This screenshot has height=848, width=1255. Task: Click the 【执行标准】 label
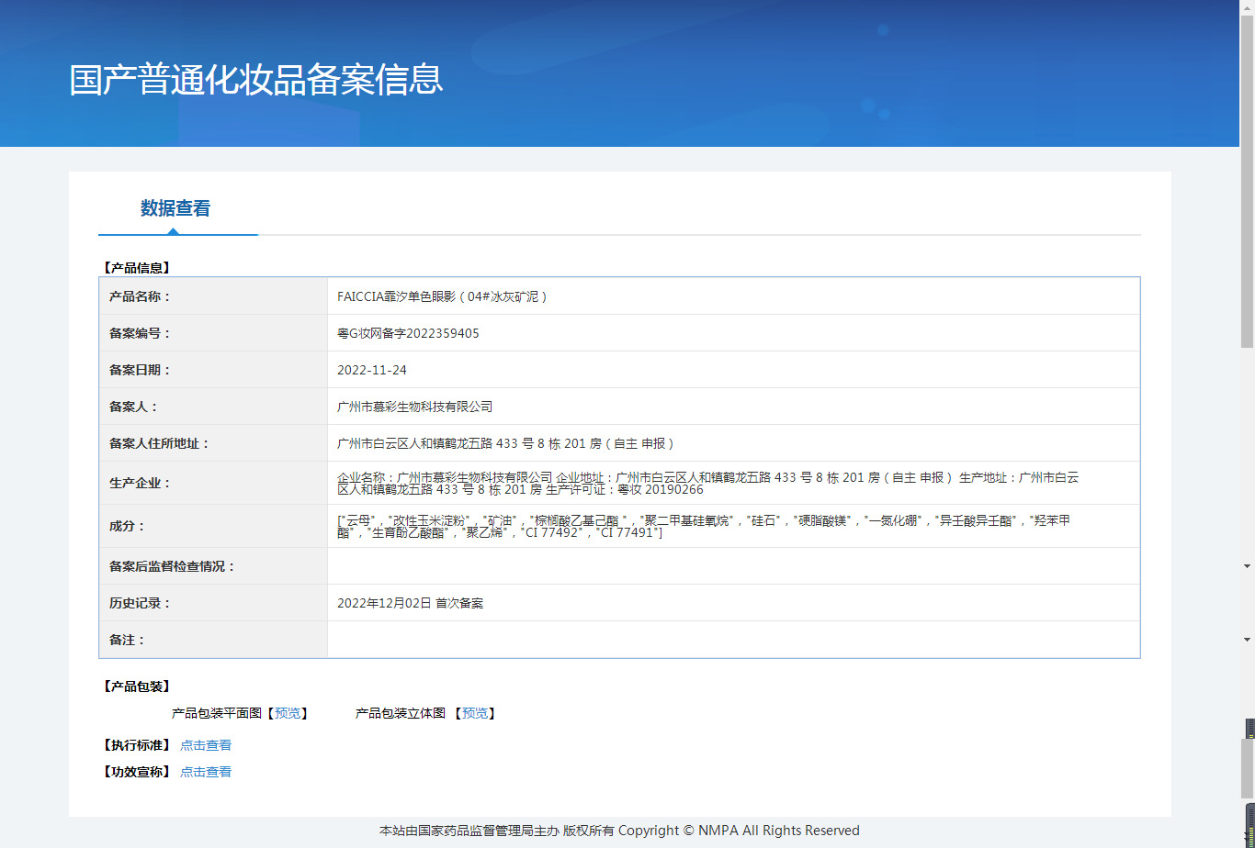click(x=136, y=745)
